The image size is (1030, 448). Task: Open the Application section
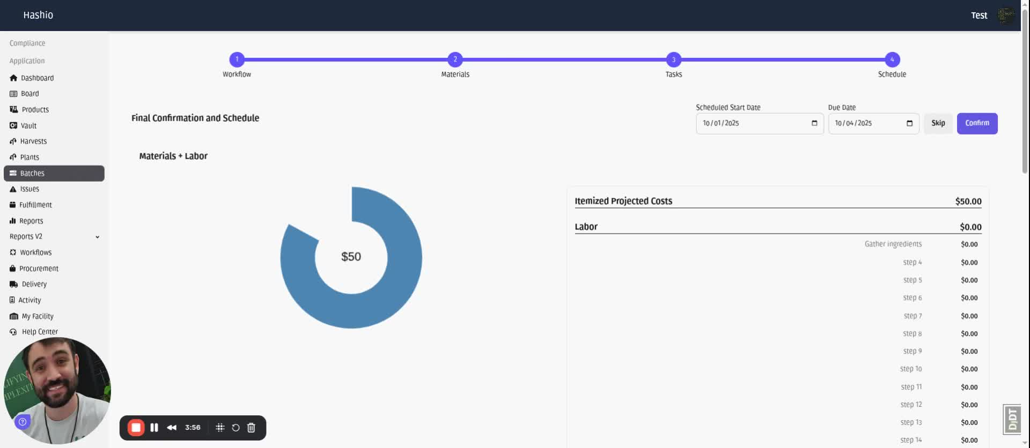pos(27,61)
